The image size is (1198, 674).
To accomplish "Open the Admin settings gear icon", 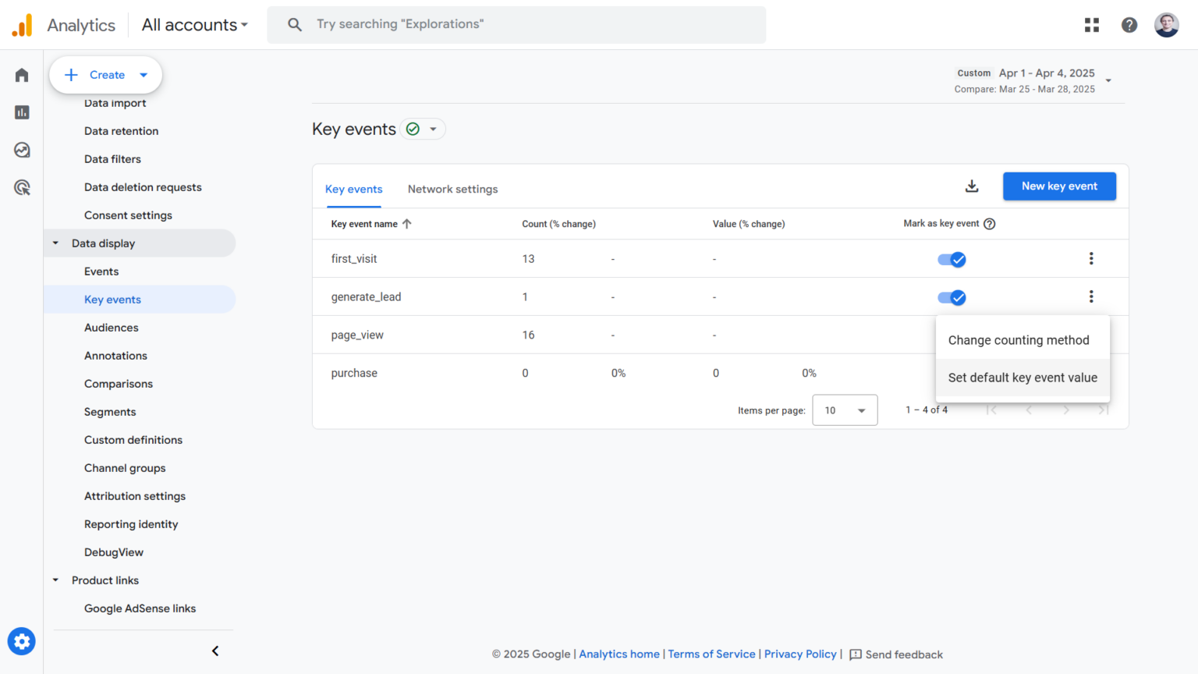I will (x=21, y=641).
